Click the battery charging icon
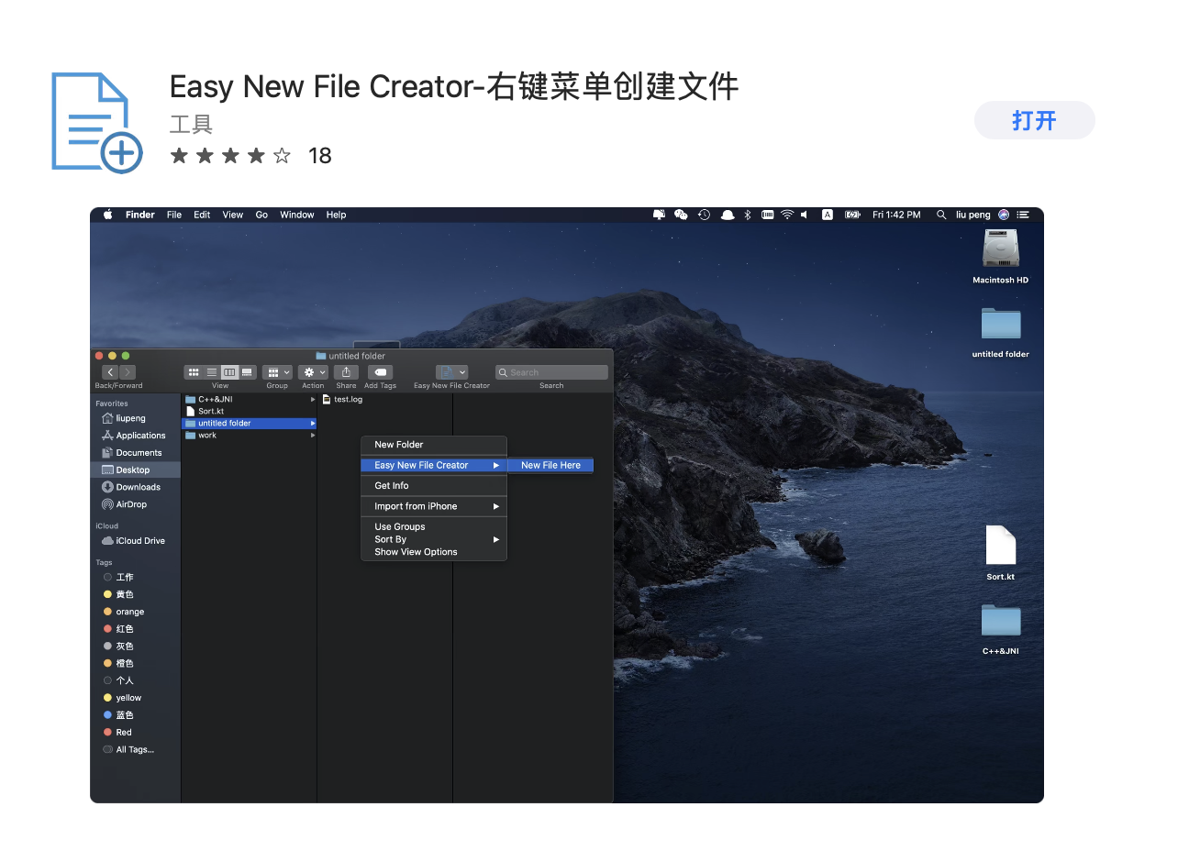This screenshot has width=1178, height=851. pyautogui.click(x=853, y=215)
